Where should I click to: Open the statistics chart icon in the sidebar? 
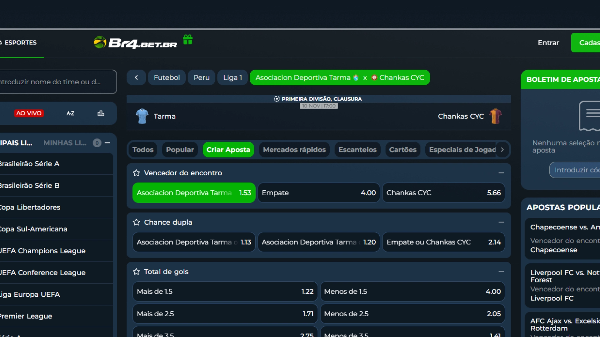pos(101,113)
